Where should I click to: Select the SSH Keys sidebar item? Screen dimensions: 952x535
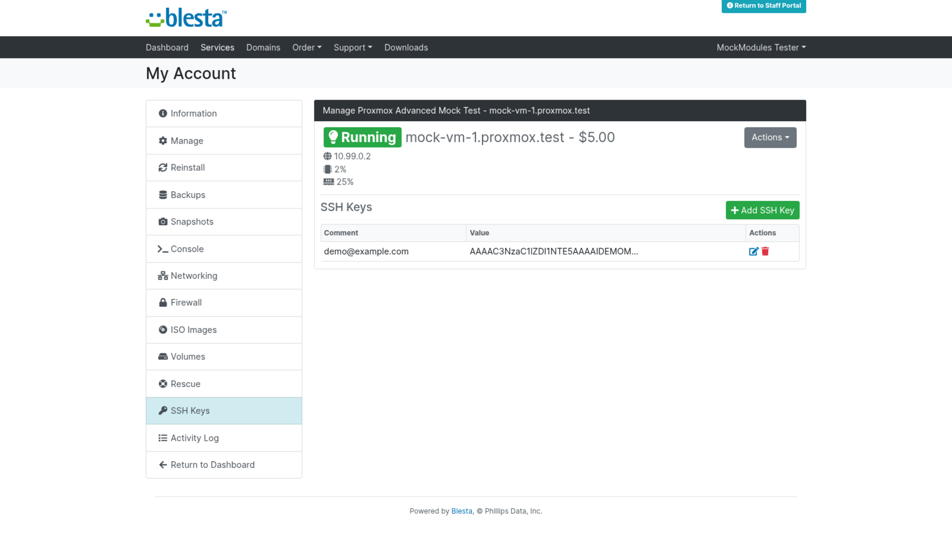pos(224,411)
